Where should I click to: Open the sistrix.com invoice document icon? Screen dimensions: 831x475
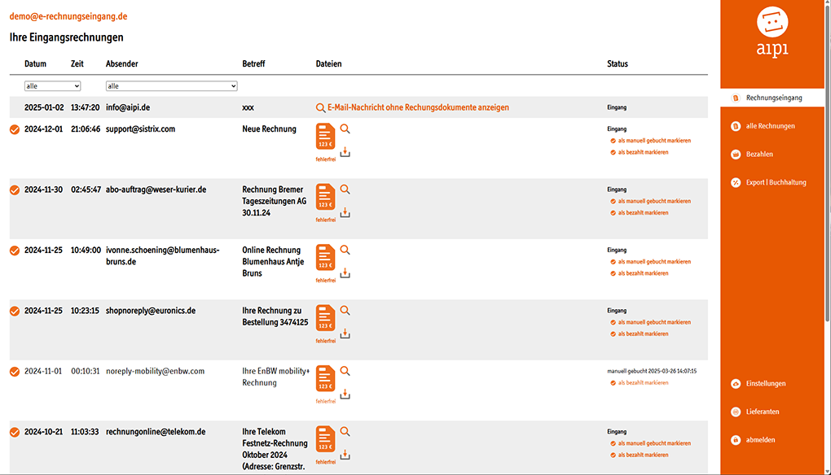(325, 137)
